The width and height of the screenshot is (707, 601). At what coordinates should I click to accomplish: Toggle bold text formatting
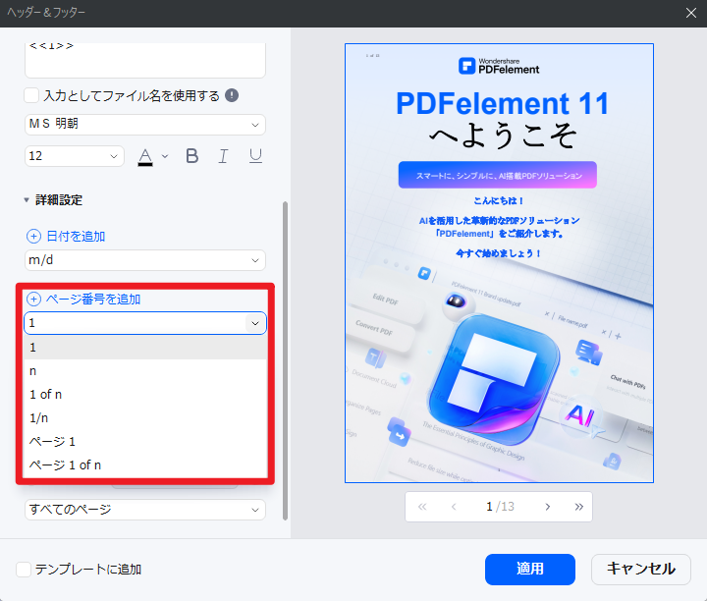(x=192, y=156)
